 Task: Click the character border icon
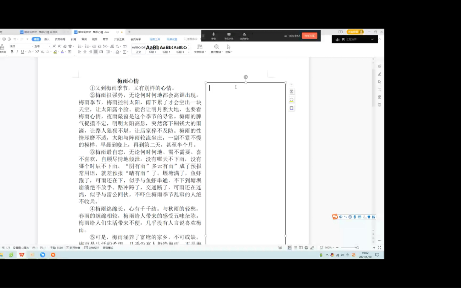pyautogui.click(x=70, y=52)
